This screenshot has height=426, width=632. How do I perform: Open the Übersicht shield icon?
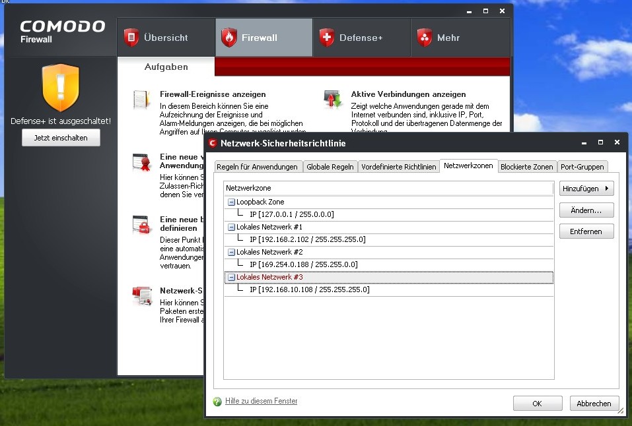point(131,38)
